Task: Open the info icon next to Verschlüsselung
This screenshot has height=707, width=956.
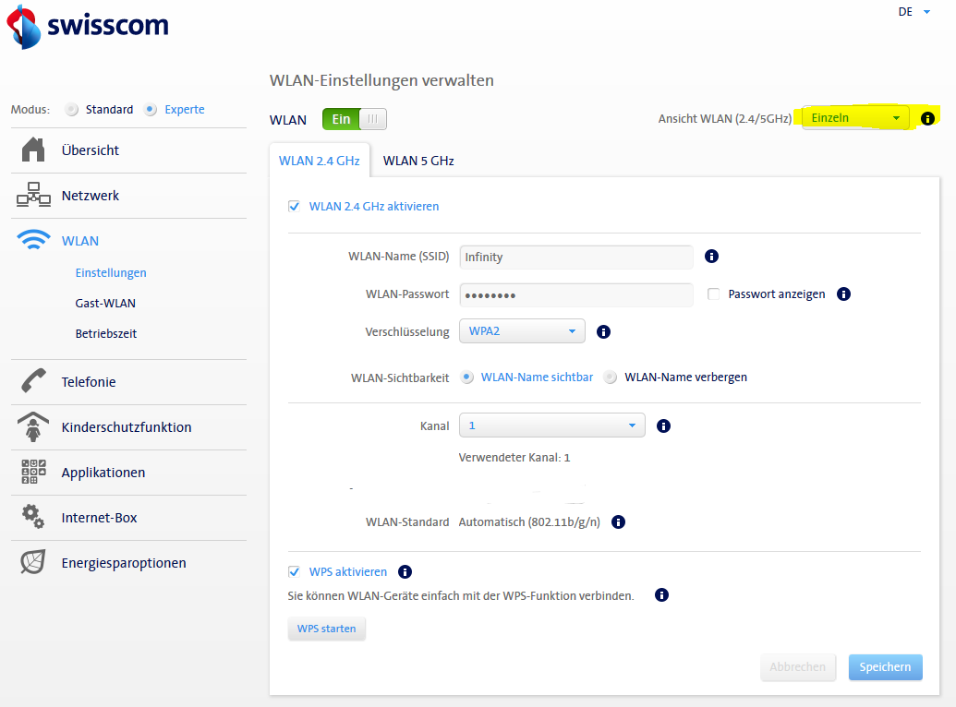Action: pos(603,331)
